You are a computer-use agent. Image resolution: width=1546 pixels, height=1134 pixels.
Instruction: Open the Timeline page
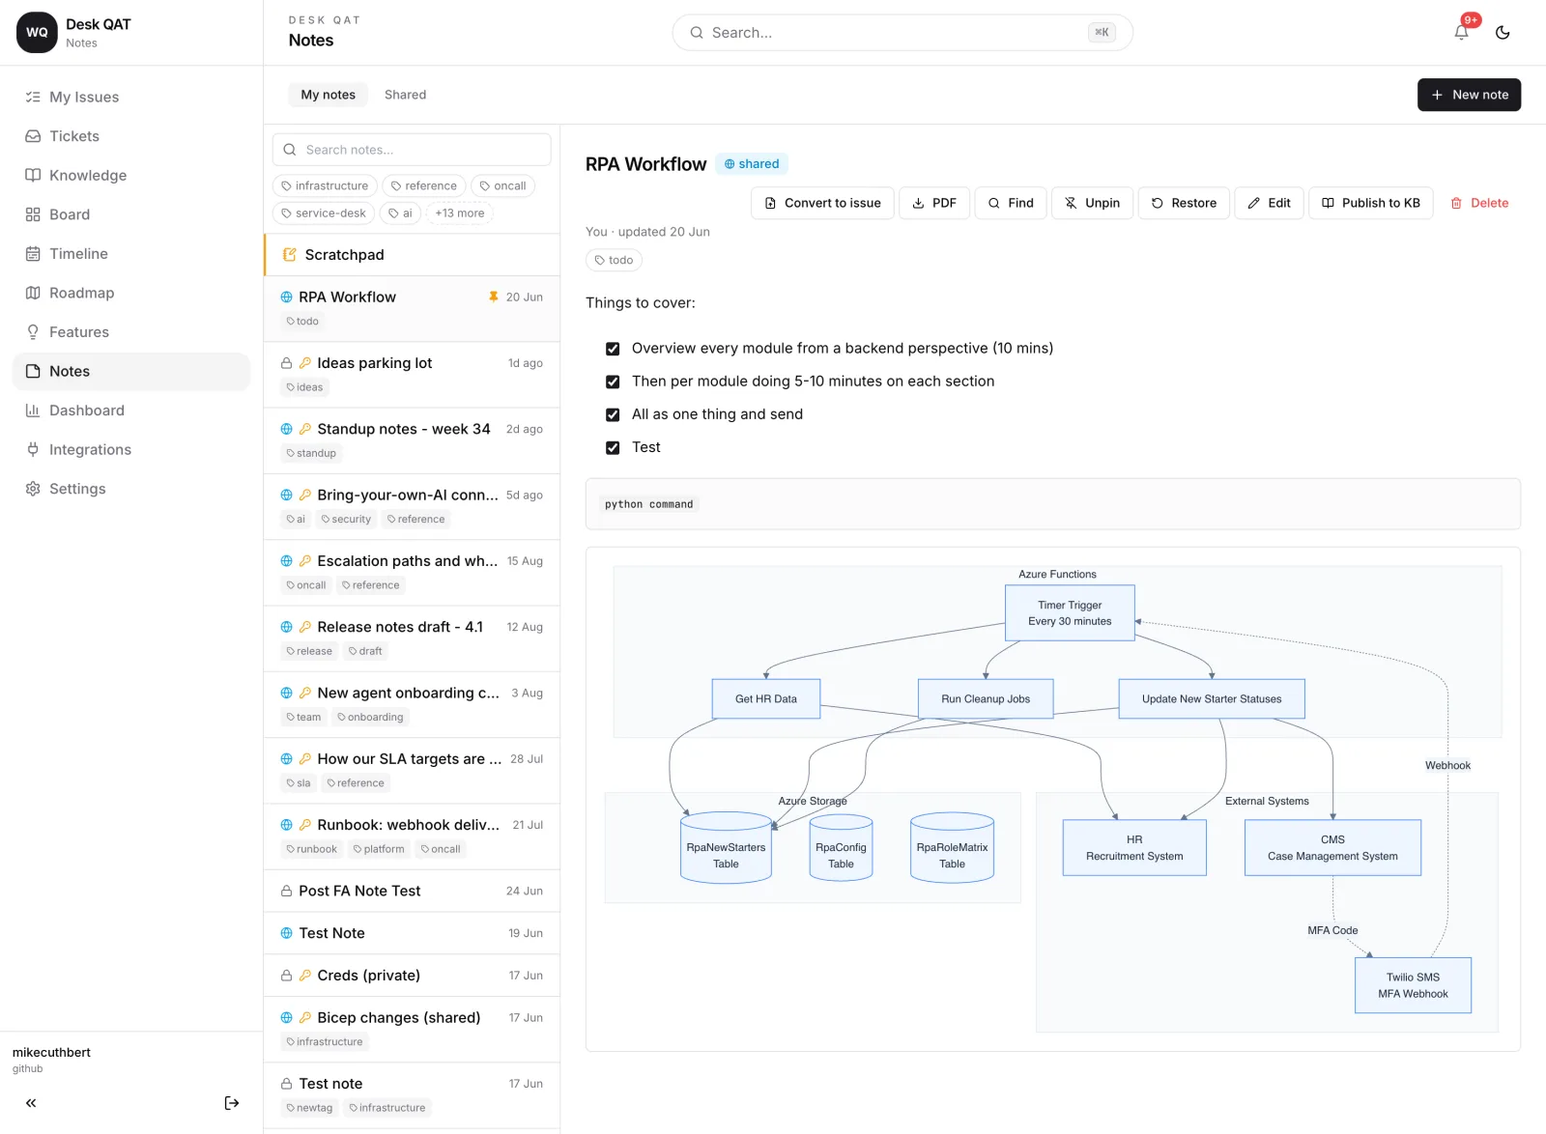131,254
